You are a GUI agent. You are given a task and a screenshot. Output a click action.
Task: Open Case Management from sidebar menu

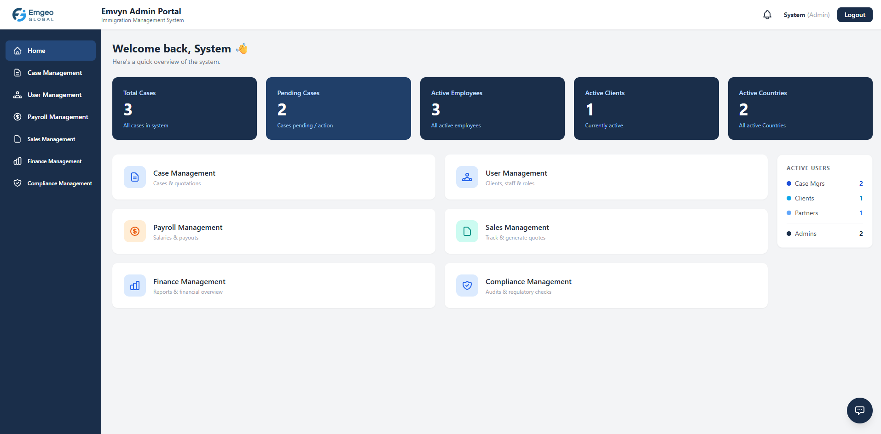(51, 73)
